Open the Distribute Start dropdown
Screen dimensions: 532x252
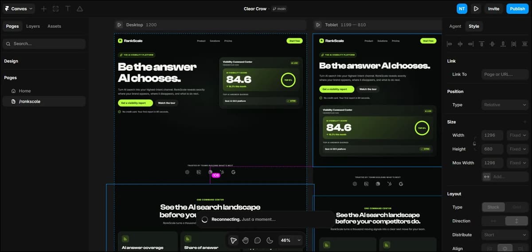[505, 235]
